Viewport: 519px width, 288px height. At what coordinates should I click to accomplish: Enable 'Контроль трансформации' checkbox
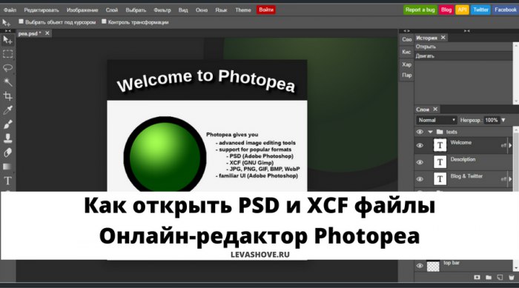point(104,21)
